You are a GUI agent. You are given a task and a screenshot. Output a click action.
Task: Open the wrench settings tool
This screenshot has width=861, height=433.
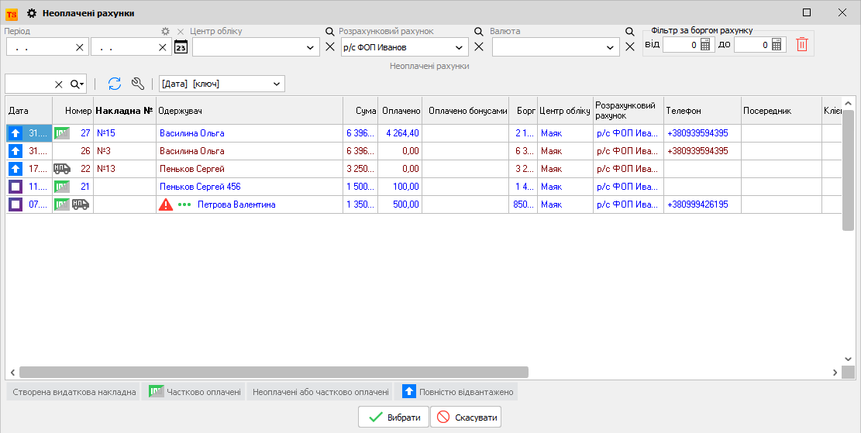tap(138, 84)
